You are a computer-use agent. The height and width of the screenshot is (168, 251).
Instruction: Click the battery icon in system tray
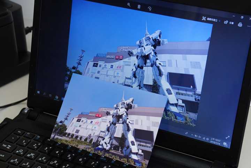coord(196,136)
